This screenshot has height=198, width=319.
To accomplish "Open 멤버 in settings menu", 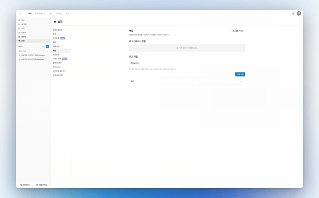I will 54,42.
